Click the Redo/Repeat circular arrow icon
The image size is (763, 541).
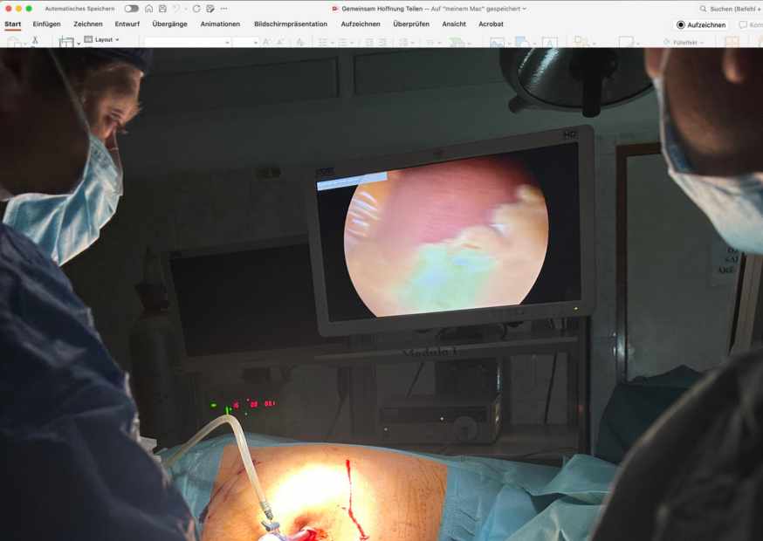(x=196, y=9)
